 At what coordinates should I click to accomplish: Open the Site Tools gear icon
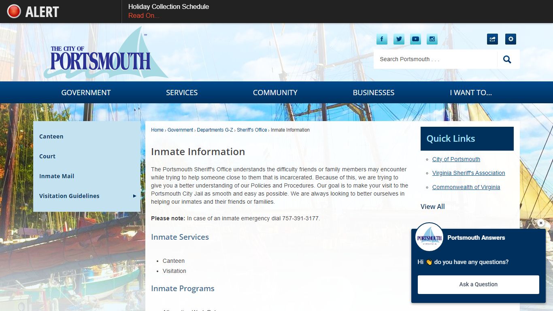tap(510, 39)
